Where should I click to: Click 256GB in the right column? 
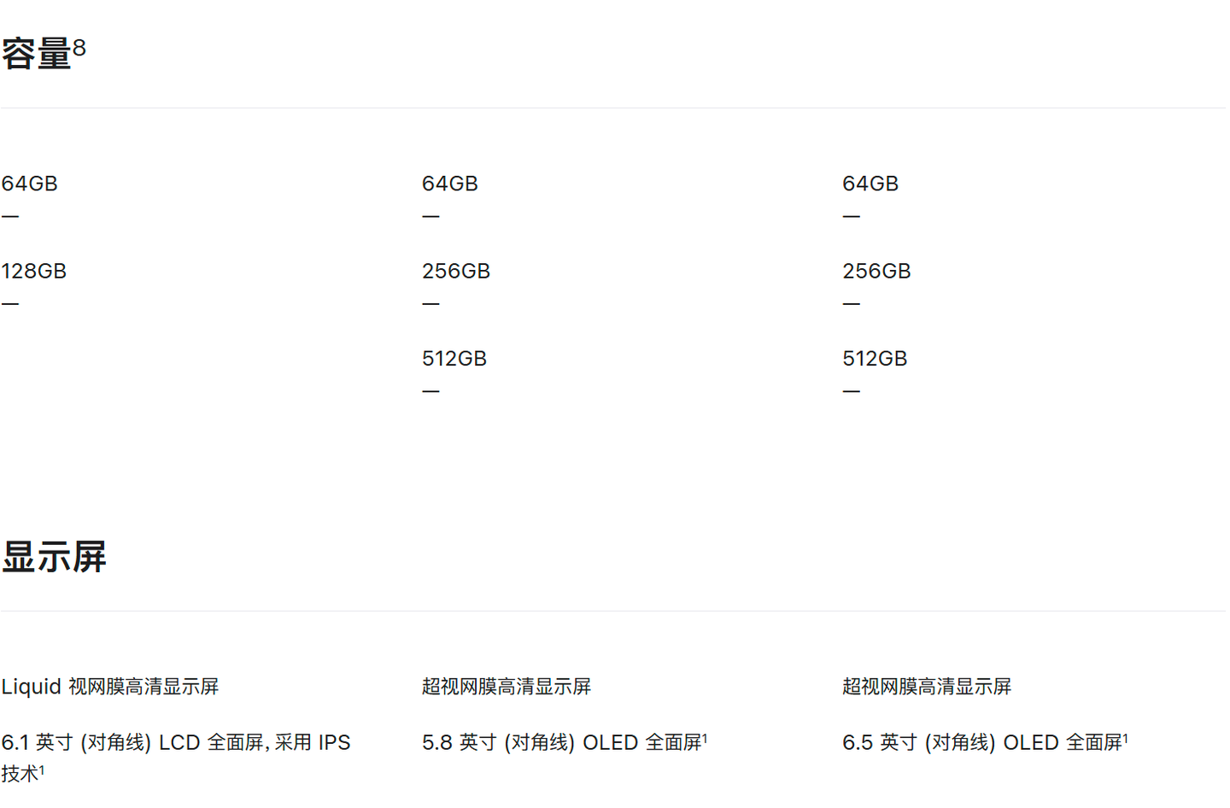pos(876,272)
